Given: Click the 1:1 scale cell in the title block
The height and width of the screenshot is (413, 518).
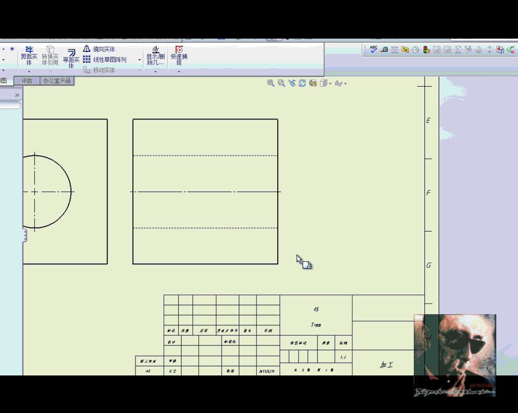Looking at the screenshot, I should click(x=343, y=357).
